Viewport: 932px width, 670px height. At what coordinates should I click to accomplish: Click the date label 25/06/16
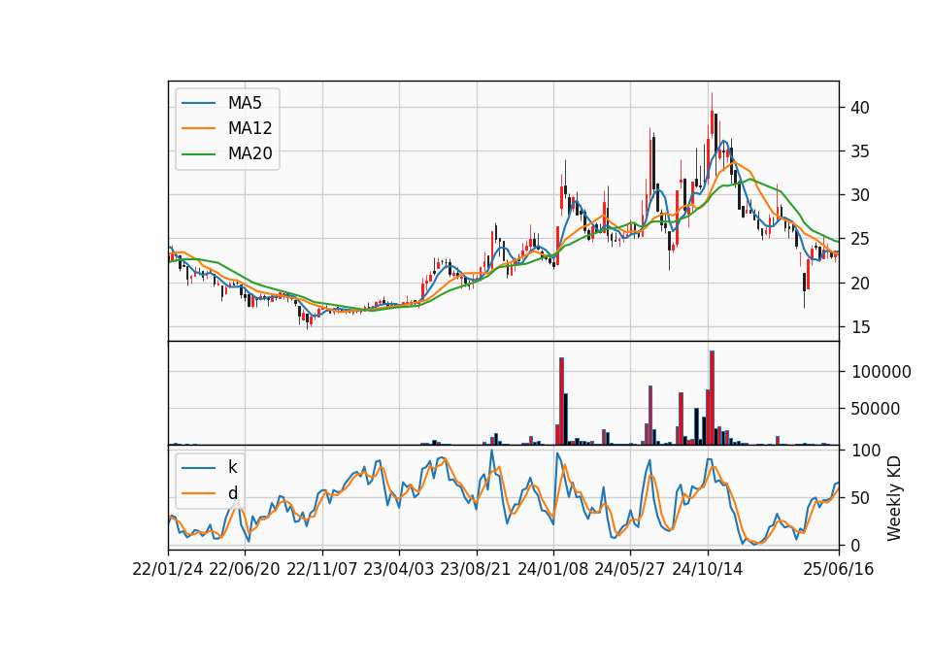839,569
